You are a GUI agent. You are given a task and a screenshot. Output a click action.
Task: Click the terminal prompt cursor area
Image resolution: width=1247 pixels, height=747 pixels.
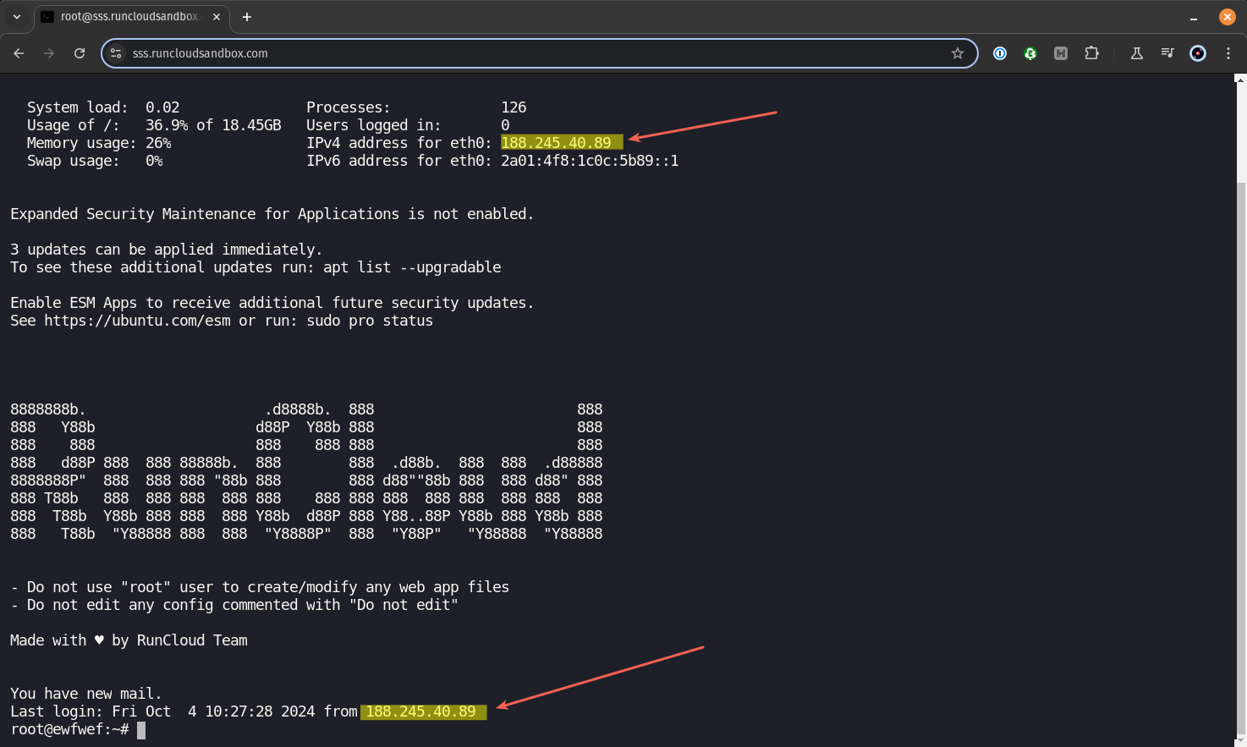(x=142, y=728)
